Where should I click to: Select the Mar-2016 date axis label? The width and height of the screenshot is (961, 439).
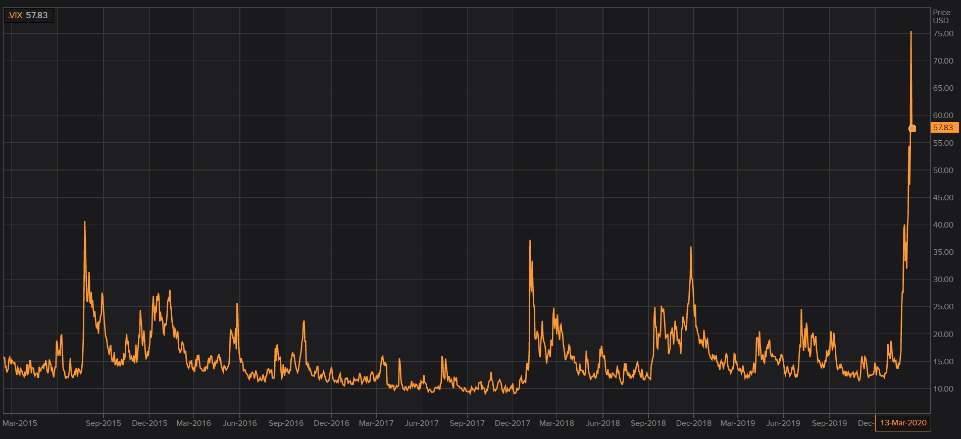click(x=193, y=423)
